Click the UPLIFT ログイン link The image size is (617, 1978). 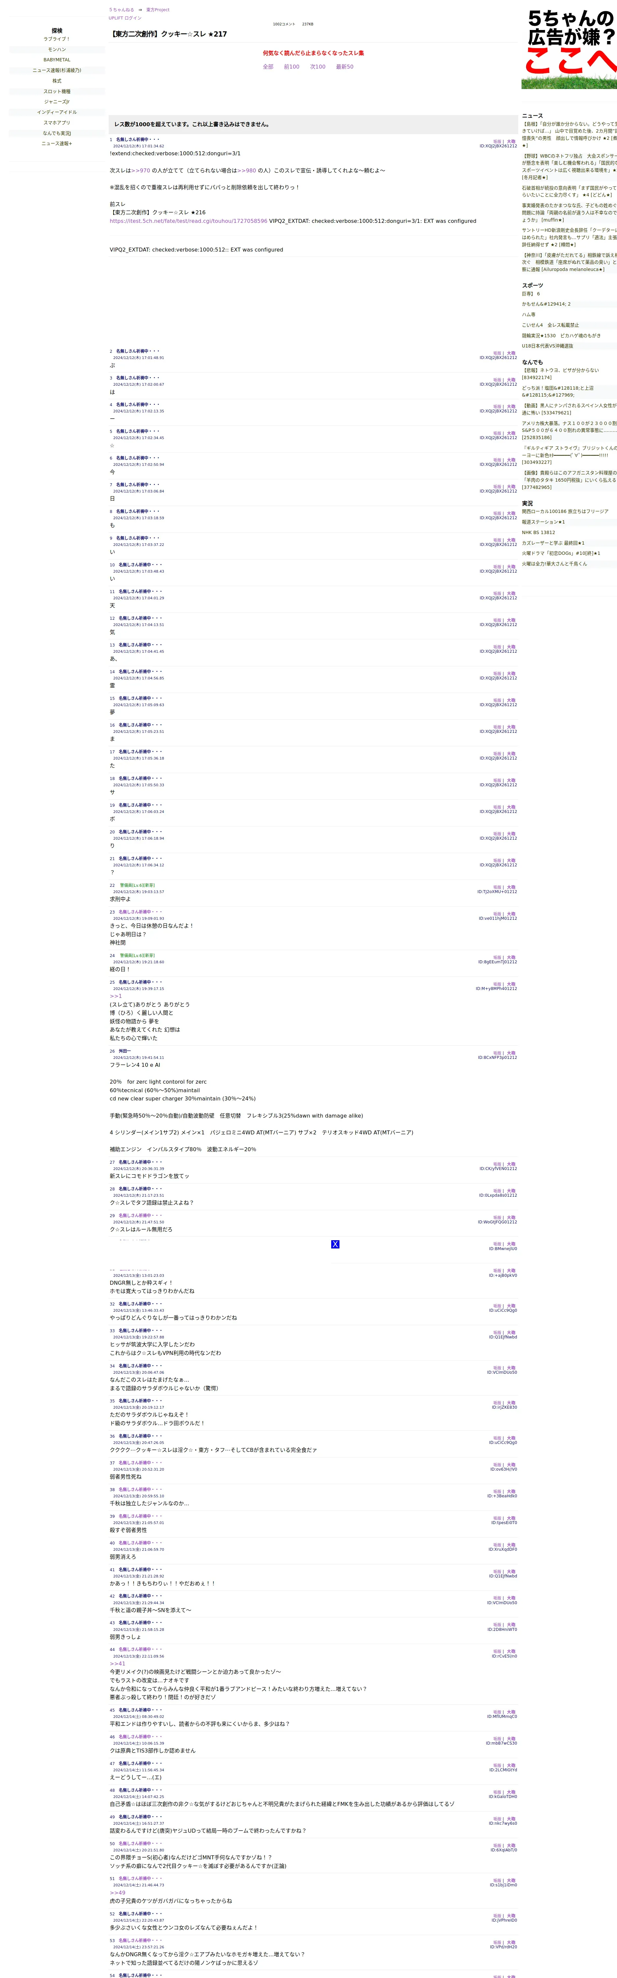[x=125, y=18]
